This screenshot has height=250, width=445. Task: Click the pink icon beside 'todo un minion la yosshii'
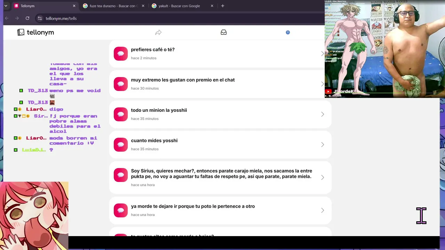pos(121,114)
